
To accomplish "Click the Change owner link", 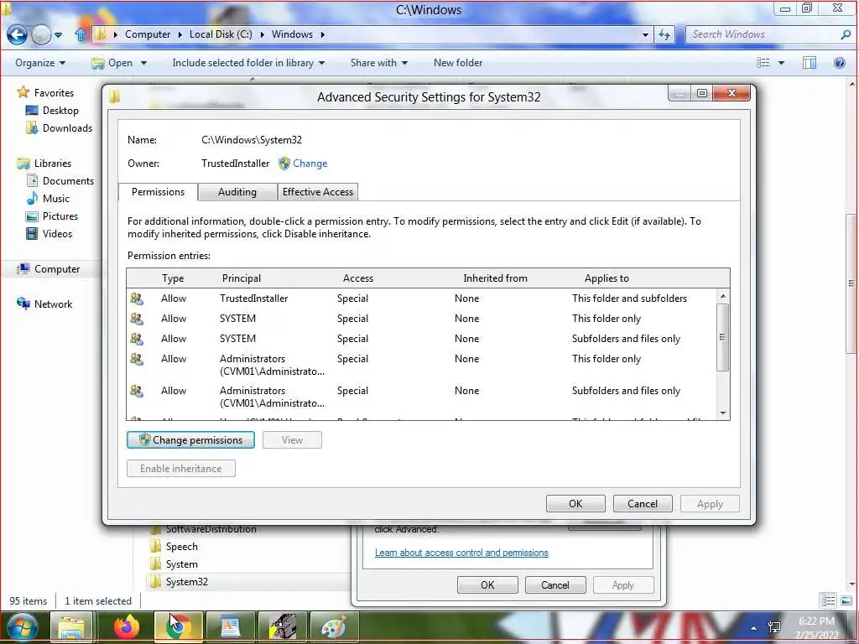I will click(x=310, y=164).
